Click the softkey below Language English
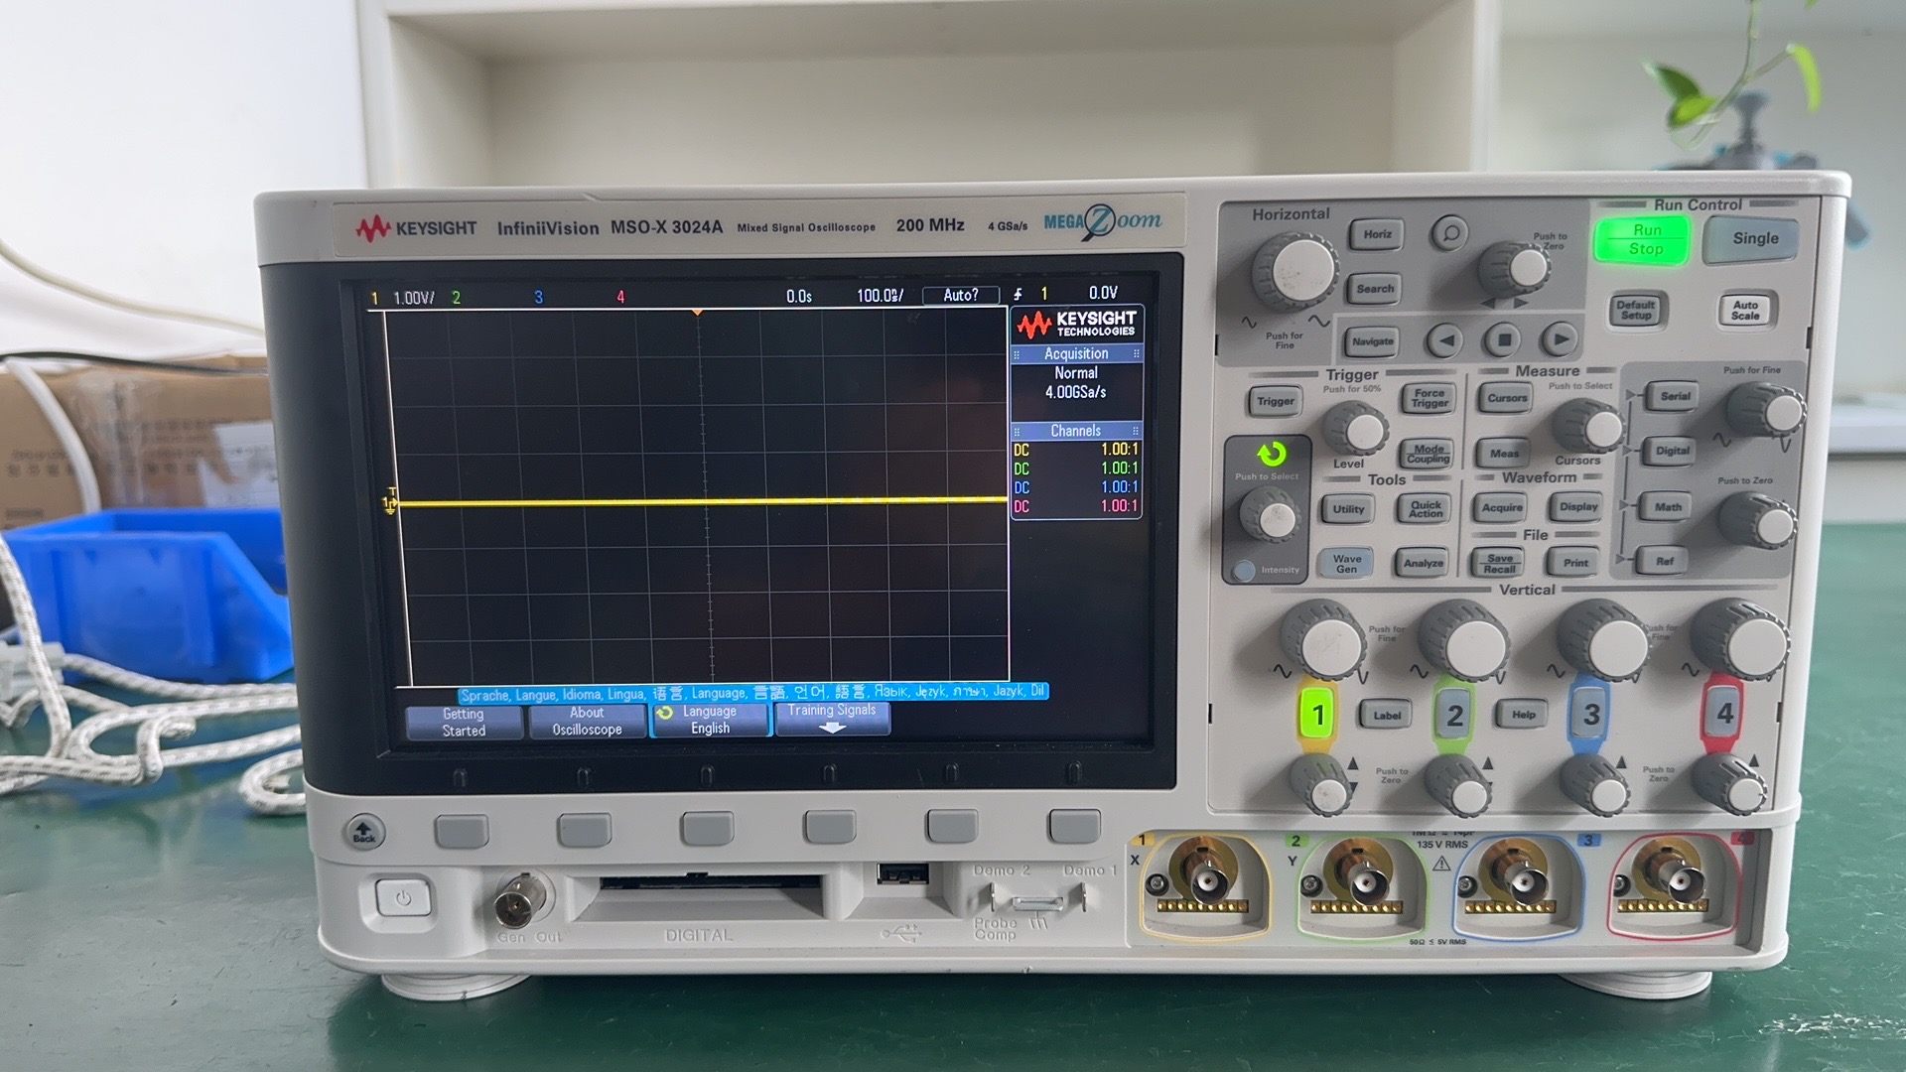 [x=707, y=828]
